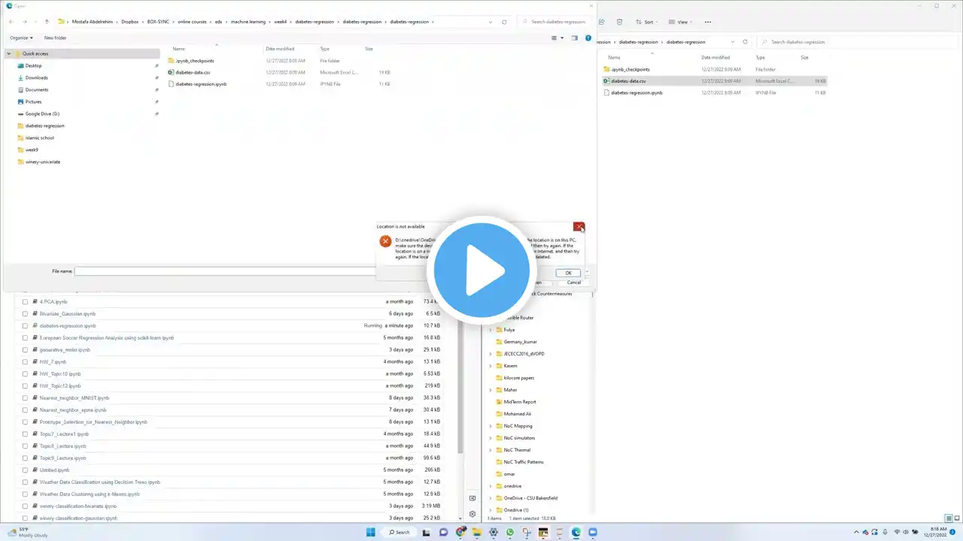Open the Sort menu in File Explorer
The width and height of the screenshot is (963, 541).
pyautogui.click(x=646, y=22)
